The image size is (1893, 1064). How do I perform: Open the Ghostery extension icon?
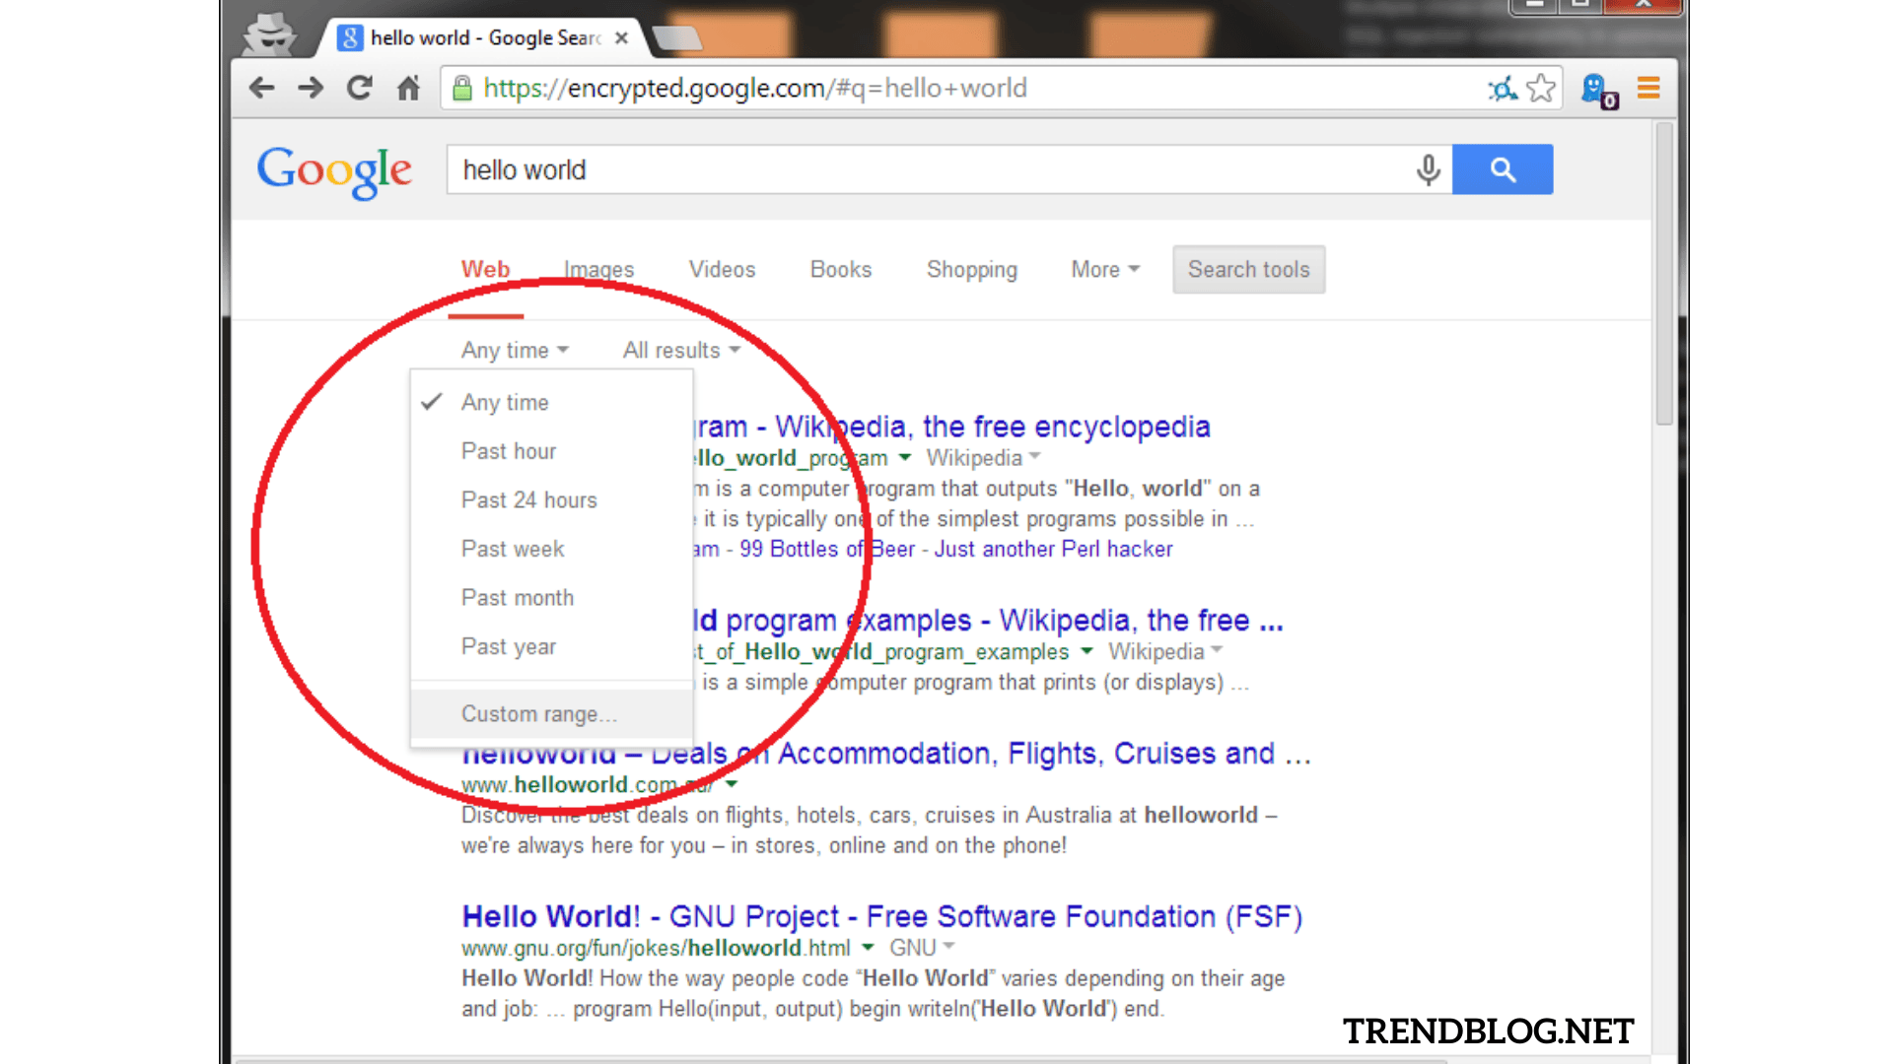(1598, 91)
